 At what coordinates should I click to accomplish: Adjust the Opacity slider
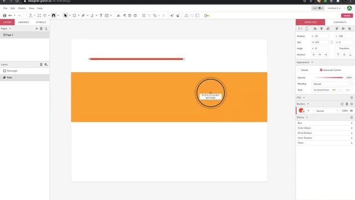(329, 78)
